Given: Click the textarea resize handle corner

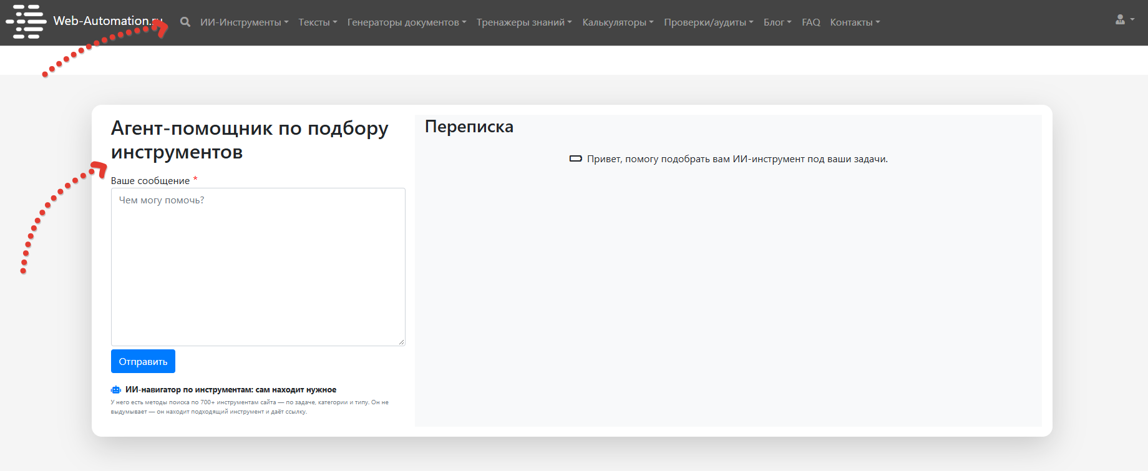Looking at the screenshot, I should [x=401, y=342].
